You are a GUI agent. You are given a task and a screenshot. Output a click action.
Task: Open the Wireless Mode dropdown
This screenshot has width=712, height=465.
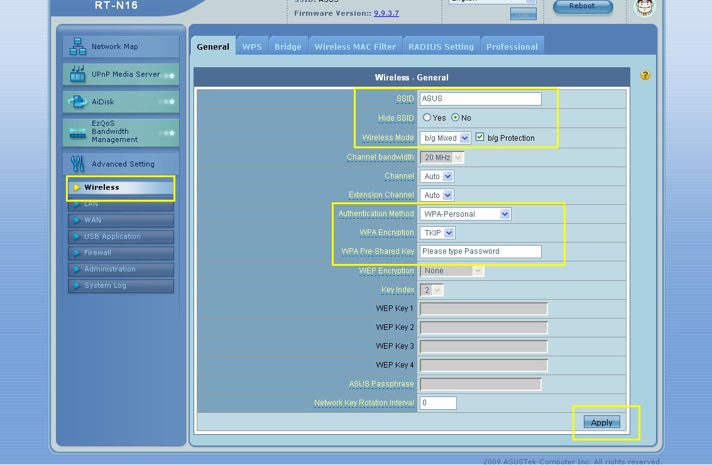click(x=445, y=138)
